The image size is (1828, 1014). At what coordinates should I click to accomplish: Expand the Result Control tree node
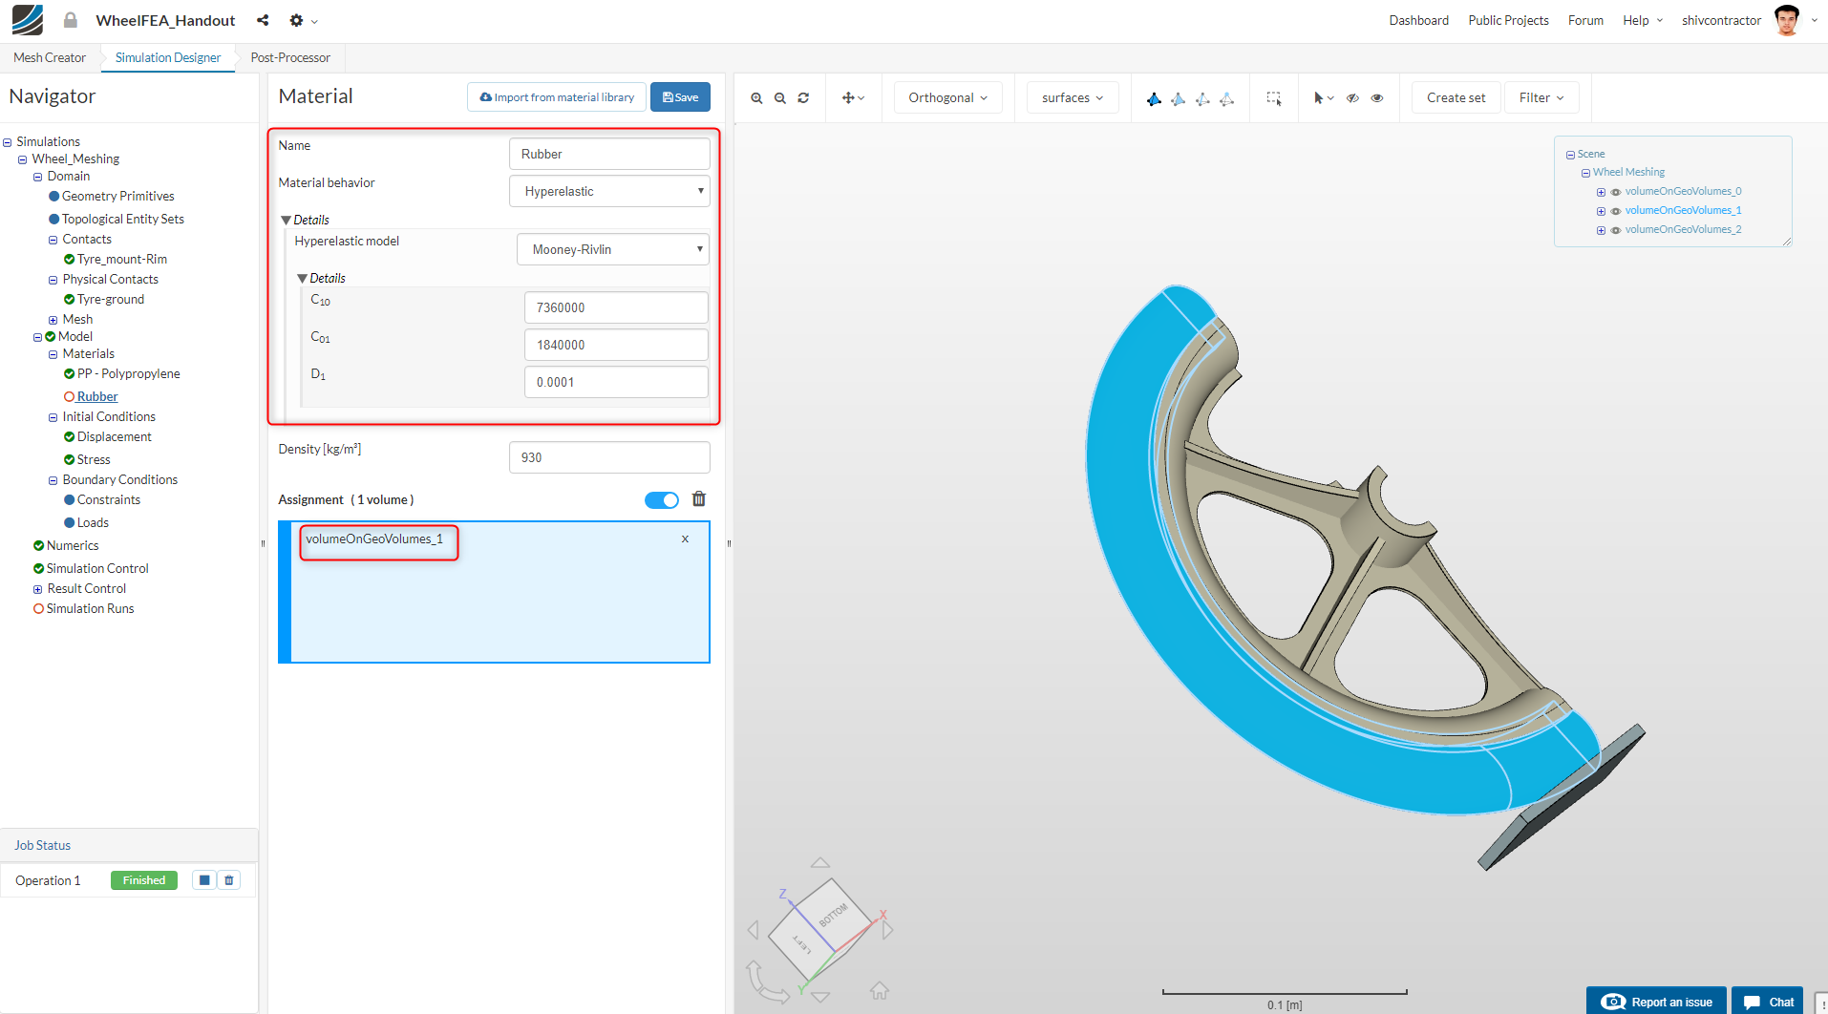click(38, 589)
